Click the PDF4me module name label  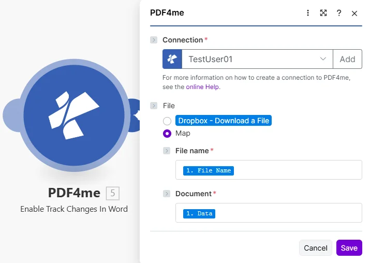pyautogui.click(x=74, y=193)
